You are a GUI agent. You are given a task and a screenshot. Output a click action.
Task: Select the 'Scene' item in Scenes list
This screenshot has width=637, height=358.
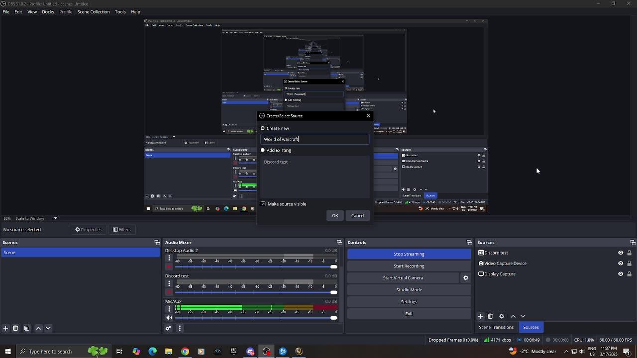click(80, 253)
